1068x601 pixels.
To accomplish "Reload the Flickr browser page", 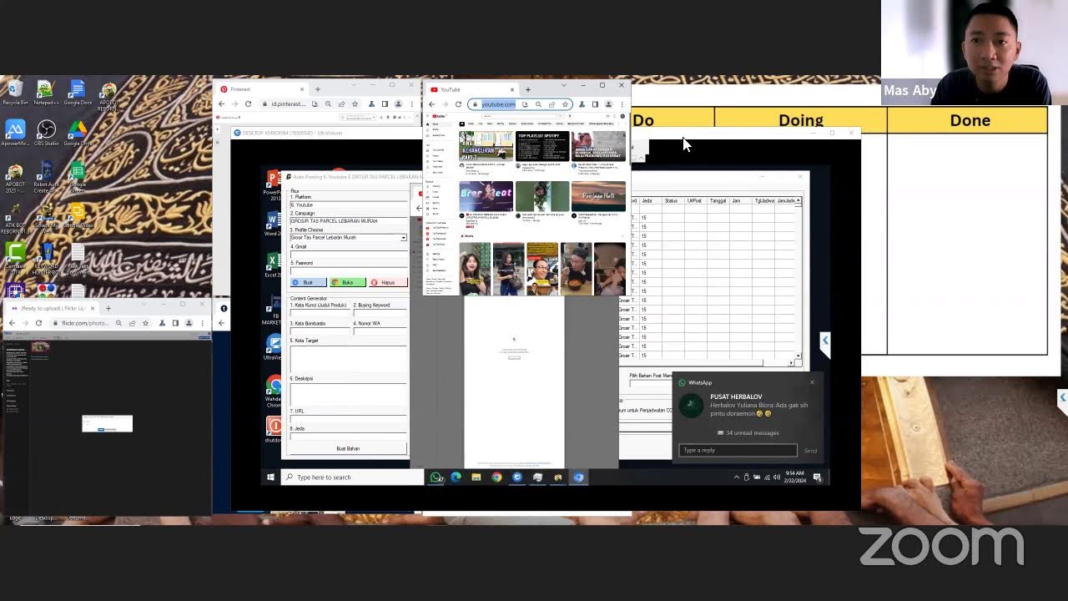I will (x=38, y=323).
